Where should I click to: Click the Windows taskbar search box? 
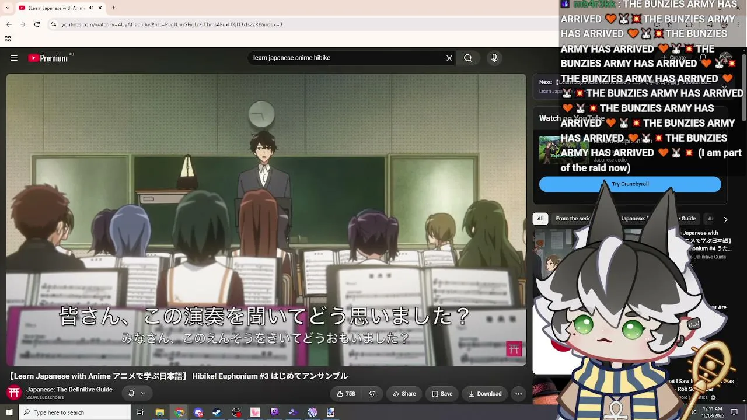[75, 412]
